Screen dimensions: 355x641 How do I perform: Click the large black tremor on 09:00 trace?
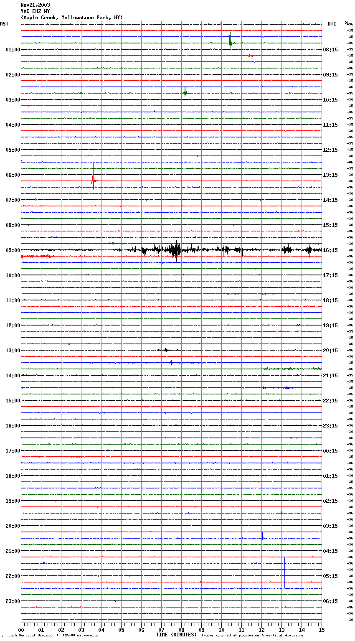point(175,250)
